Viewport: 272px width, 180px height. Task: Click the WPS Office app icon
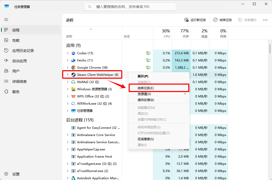(73, 96)
